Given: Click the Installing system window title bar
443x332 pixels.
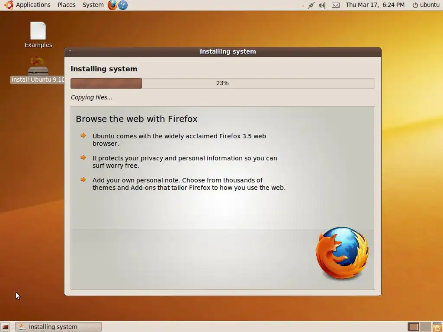Looking at the screenshot, I should [x=223, y=52].
